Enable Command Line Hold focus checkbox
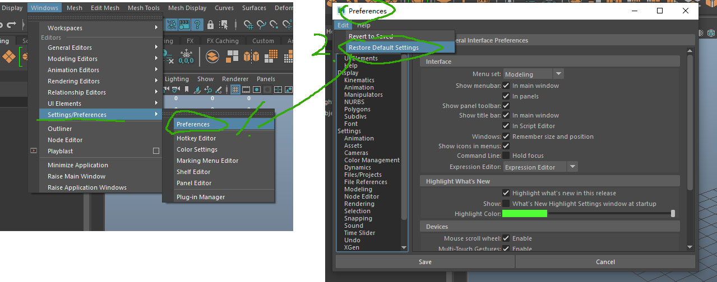Viewport: 717px width, 282px height. tap(506, 156)
